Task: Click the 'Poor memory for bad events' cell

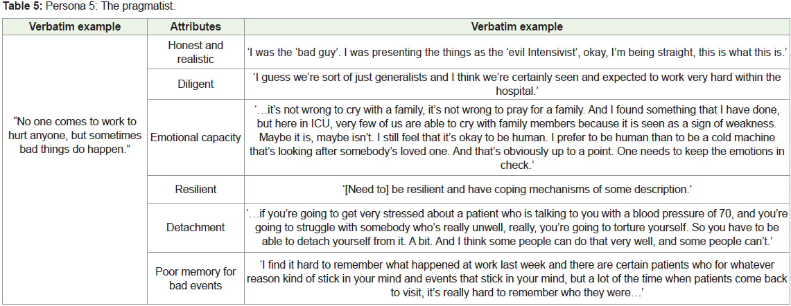Action: [x=195, y=278]
